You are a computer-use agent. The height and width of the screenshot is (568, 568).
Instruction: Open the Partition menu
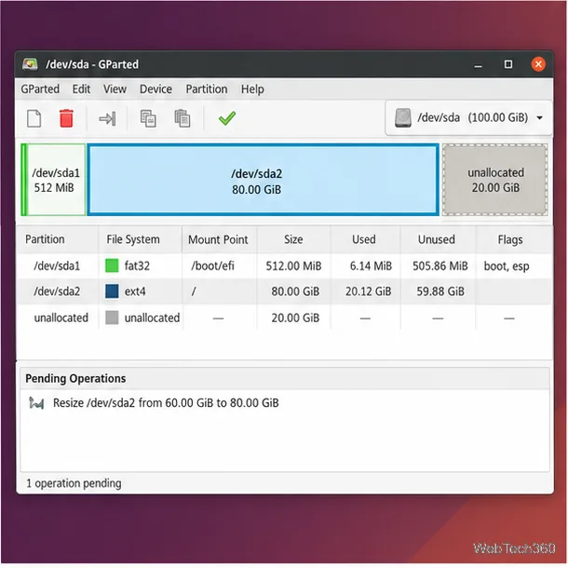coord(207,89)
